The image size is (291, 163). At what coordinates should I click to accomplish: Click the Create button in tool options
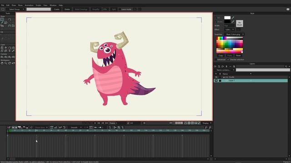tap(56, 9)
